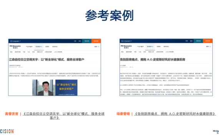Click the 参考案例 slide title
The width and height of the screenshot is (219, 138).
(x=109, y=15)
